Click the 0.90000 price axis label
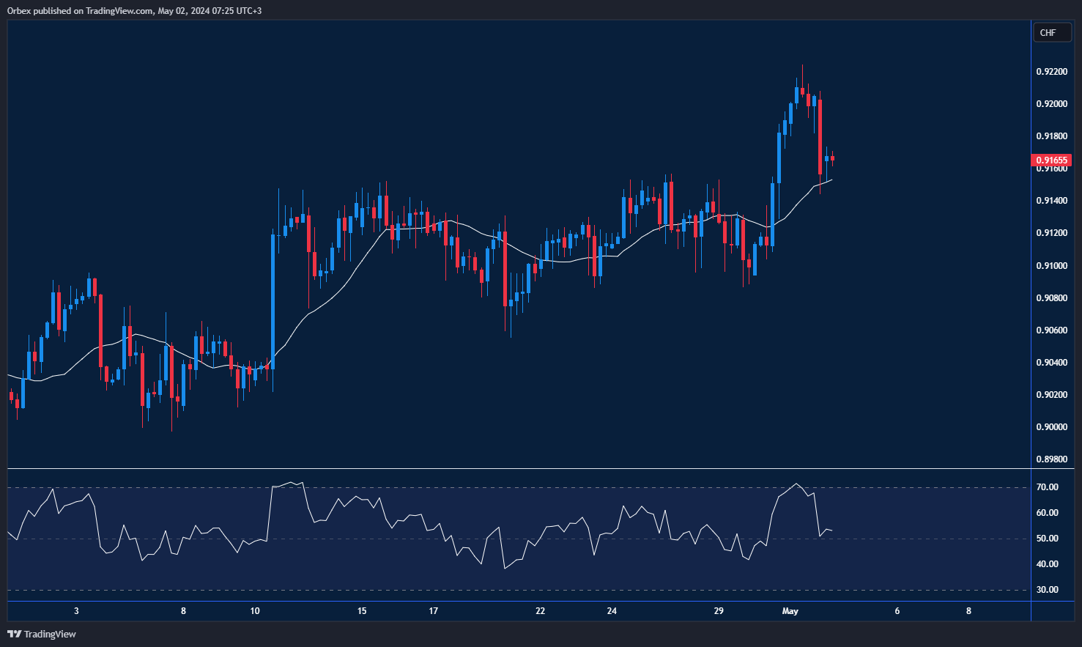The height and width of the screenshot is (647, 1082). 1050,427
